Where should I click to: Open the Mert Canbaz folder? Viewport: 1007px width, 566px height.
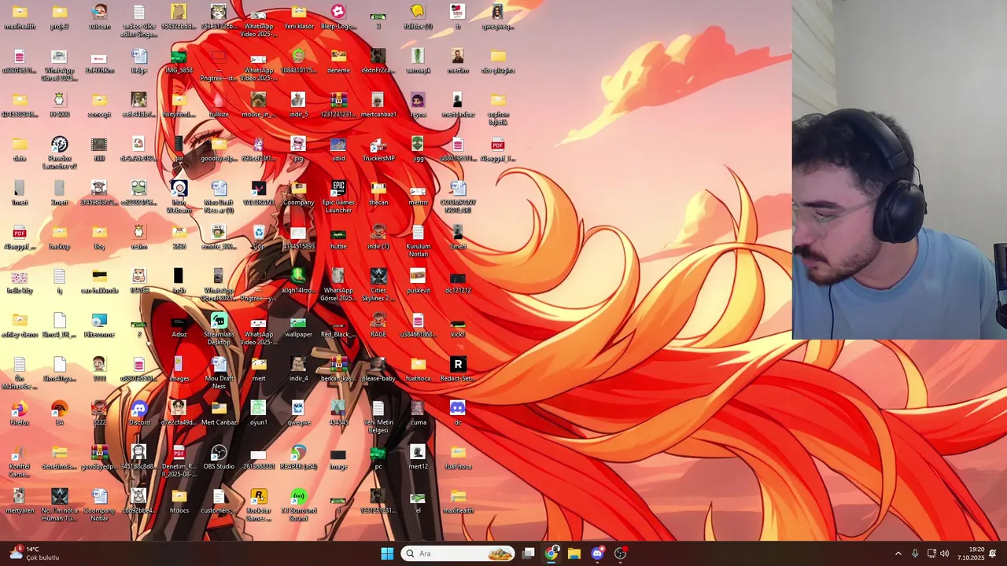(219, 413)
